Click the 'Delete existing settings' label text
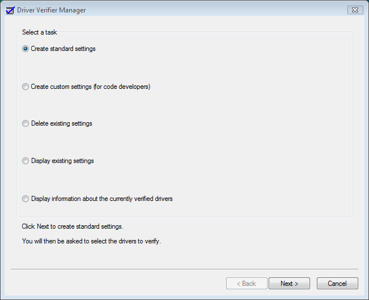This screenshot has height=300, width=369. [x=62, y=123]
